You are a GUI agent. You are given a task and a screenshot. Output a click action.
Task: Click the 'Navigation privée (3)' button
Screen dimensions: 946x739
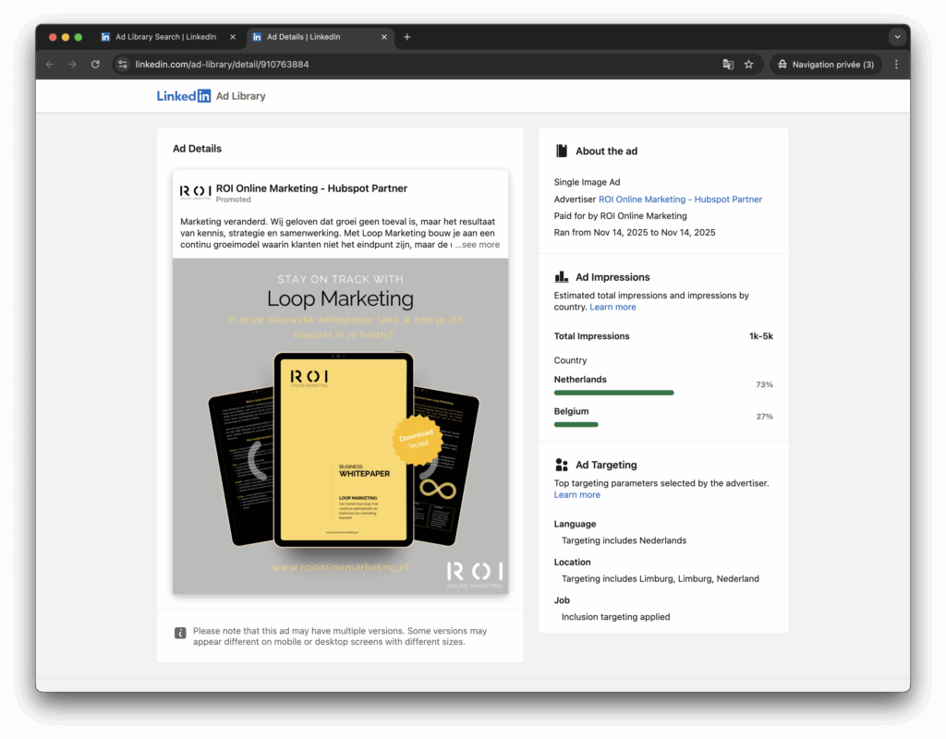pyautogui.click(x=825, y=64)
